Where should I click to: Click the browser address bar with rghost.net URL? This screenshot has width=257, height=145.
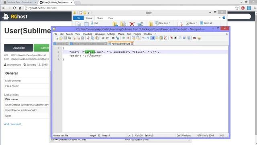click(x=129, y=8)
